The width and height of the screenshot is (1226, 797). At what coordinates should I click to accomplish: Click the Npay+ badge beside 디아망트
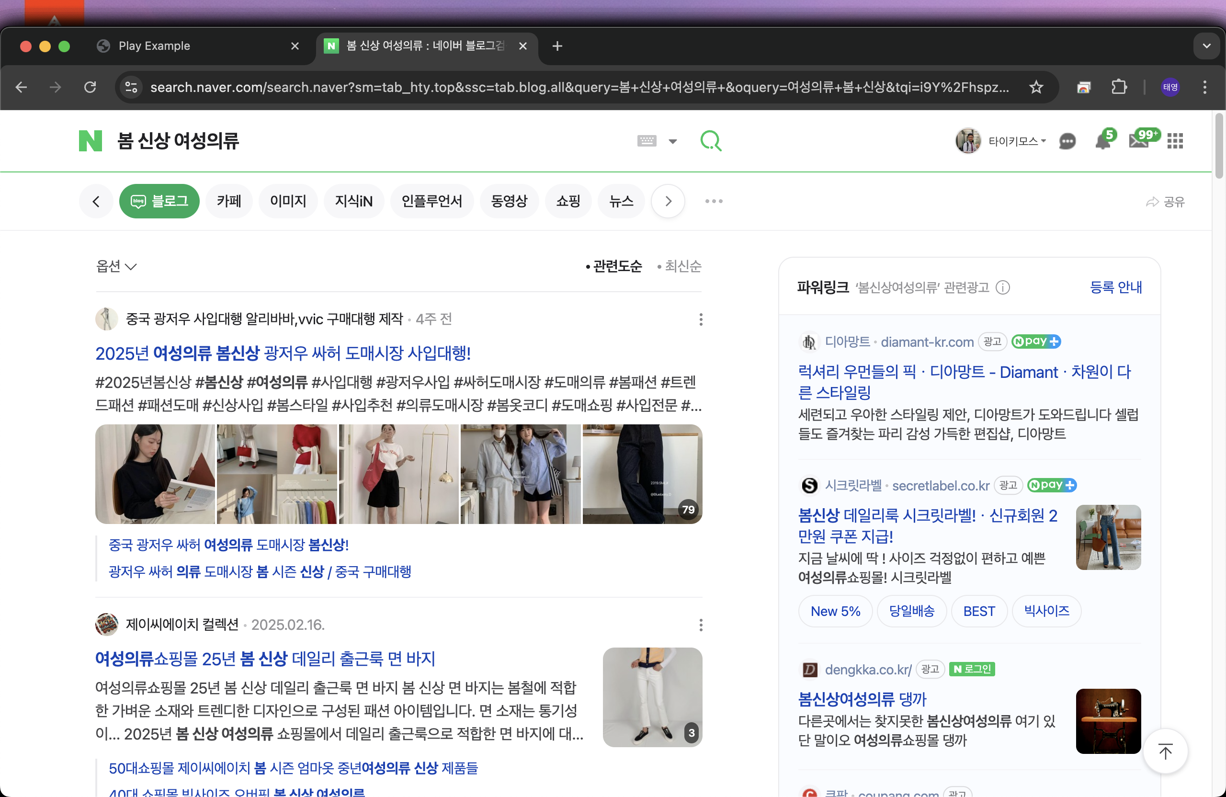coord(1036,341)
